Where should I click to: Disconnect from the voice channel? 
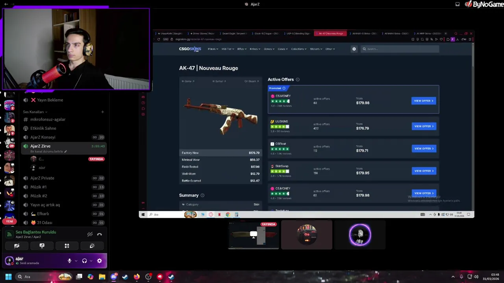point(99,234)
